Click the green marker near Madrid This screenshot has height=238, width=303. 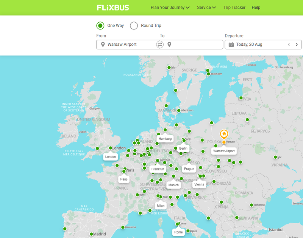[91, 233]
